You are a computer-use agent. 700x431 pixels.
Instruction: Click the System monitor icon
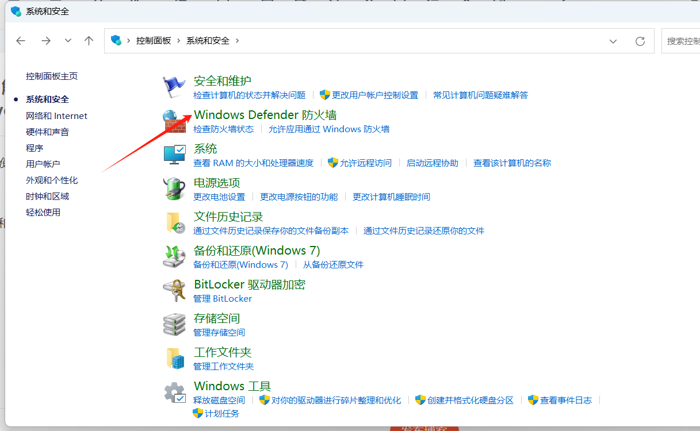174,155
